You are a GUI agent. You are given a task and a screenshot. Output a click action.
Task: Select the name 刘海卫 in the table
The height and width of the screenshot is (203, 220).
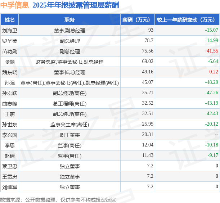point(9,31)
